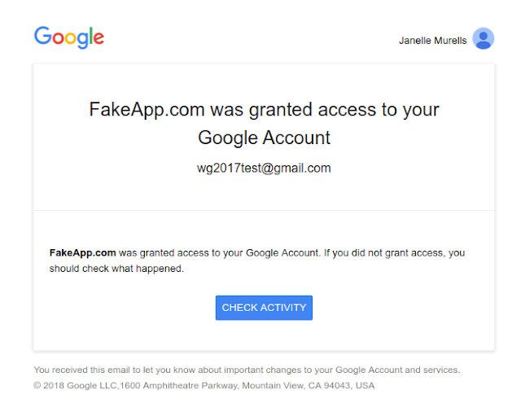Click "was granted access to your" in the heading
521x416 pixels.
[x=324, y=111]
